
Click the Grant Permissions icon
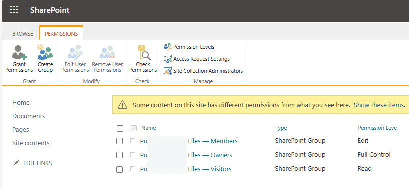click(20, 52)
